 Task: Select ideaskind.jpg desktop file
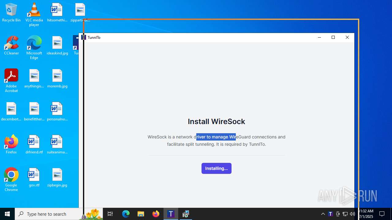coord(57,46)
